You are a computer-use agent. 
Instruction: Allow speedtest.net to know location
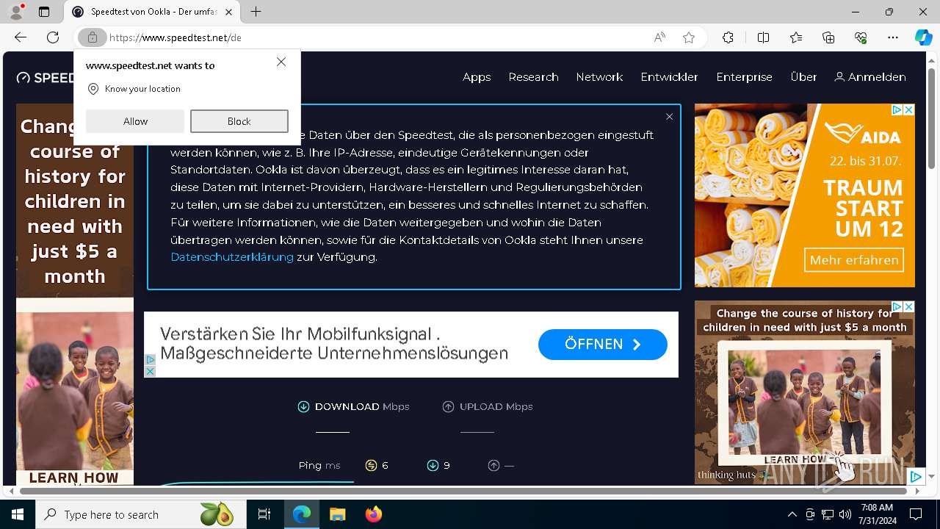pos(135,121)
